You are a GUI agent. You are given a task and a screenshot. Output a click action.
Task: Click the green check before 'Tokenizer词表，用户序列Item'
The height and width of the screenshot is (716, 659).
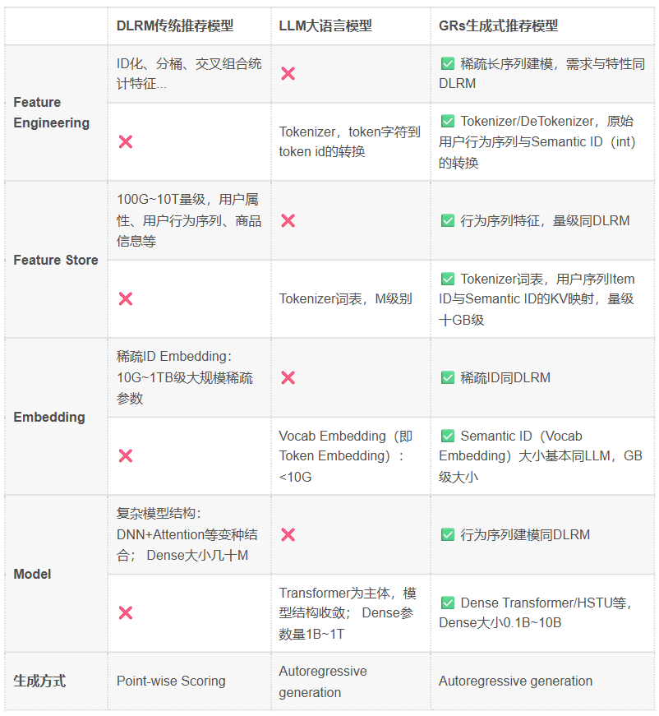(x=448, y=279)
